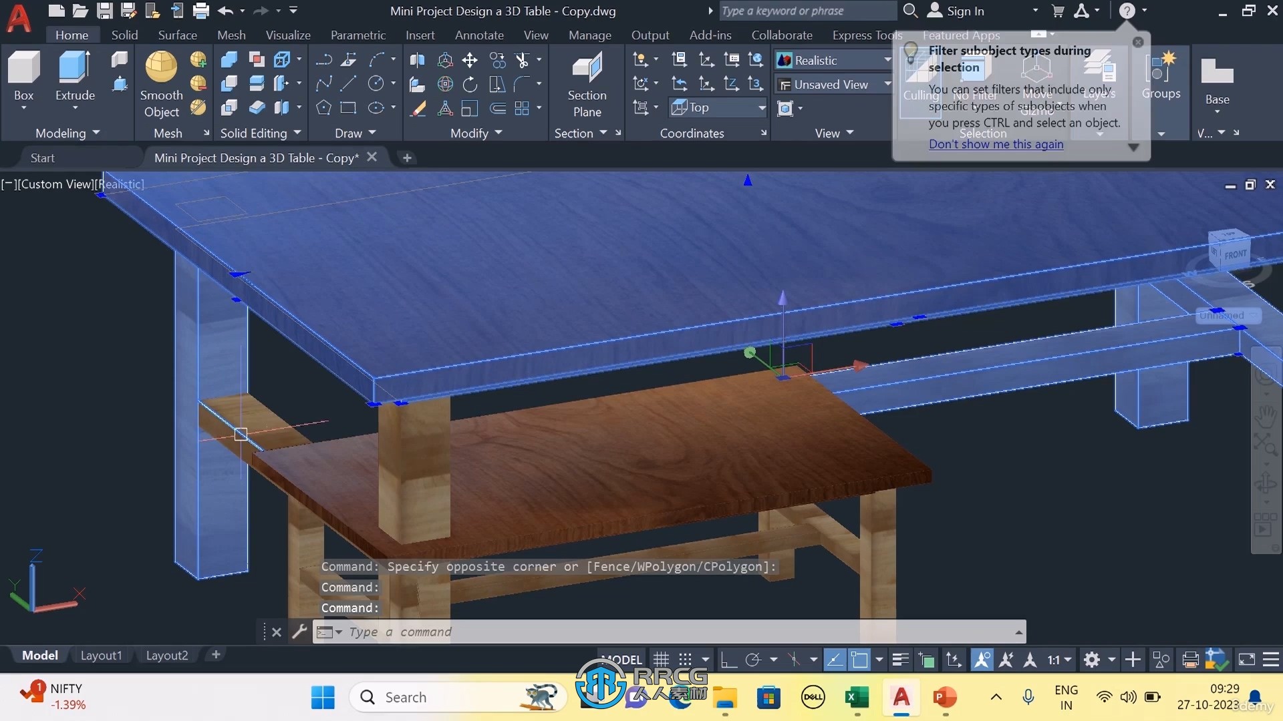
Task: Click the Type a command input line
Action: coord(668,632)
